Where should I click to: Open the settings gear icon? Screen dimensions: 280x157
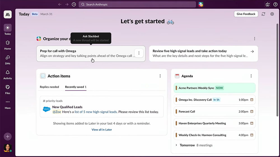point(272,14)
